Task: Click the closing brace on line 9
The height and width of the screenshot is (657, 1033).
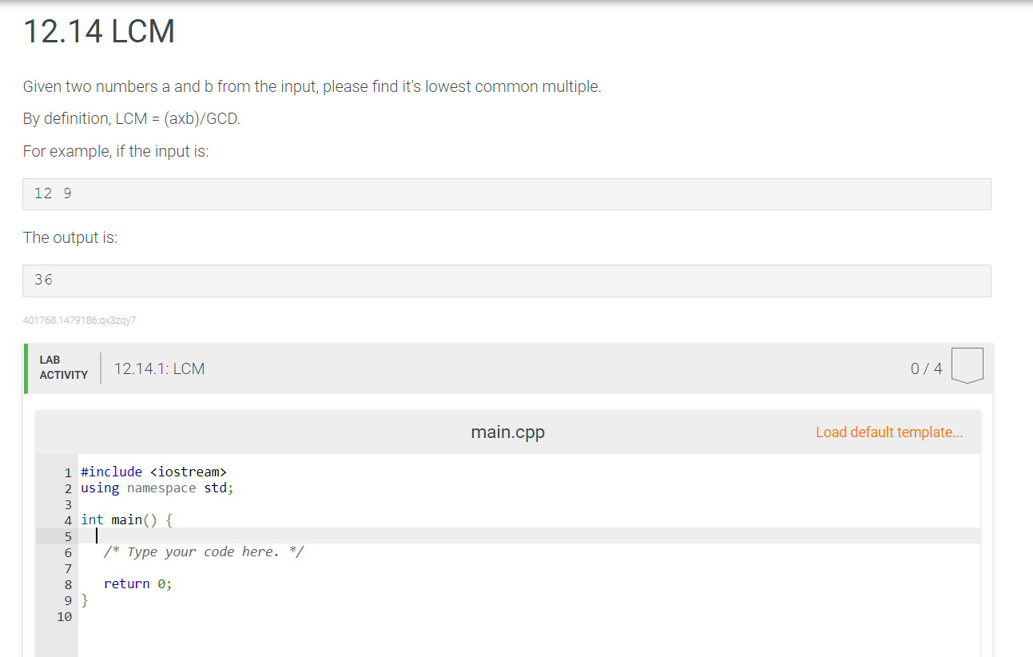Action: tap(85, 599)
